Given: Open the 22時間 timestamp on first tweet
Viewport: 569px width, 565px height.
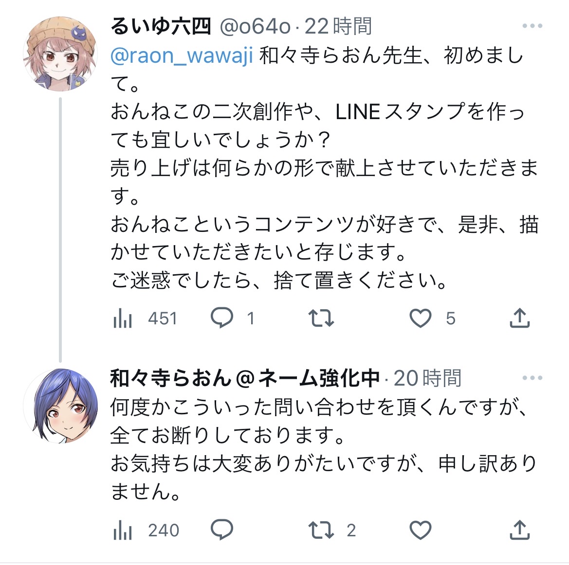Looking at the screenshot, I should point(338,26).
